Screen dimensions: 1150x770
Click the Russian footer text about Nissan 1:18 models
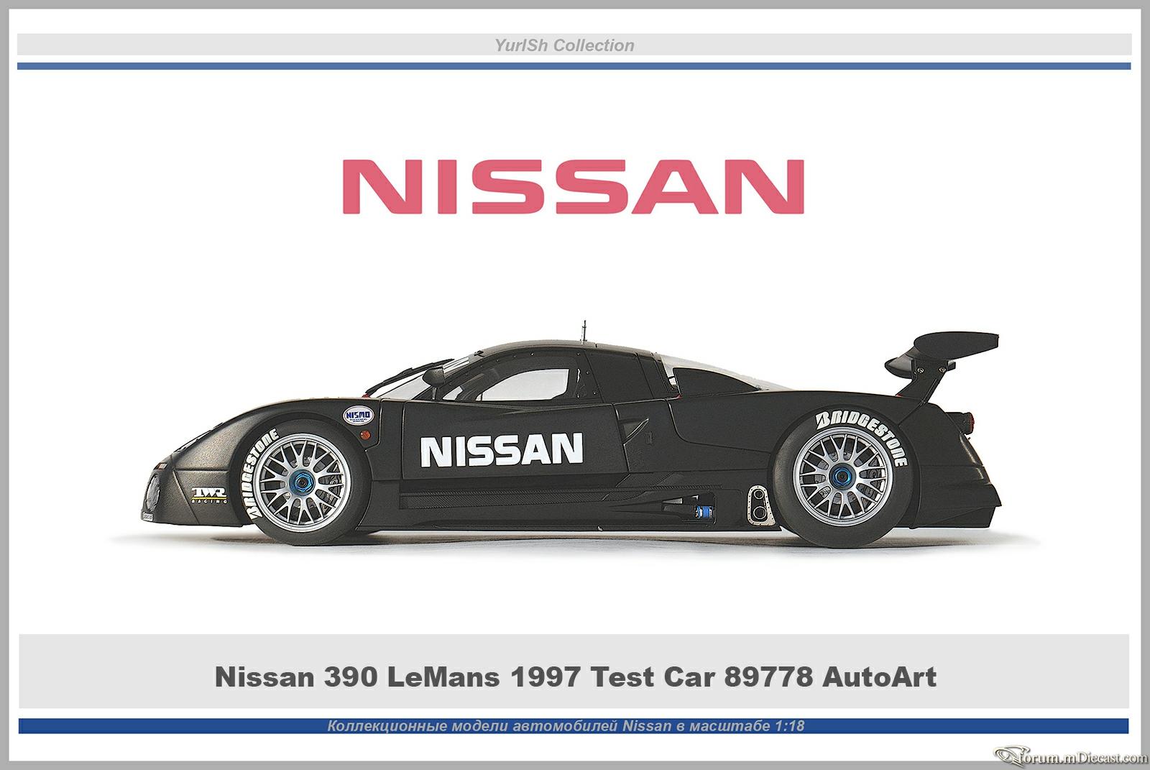click(x=566, y=725)
